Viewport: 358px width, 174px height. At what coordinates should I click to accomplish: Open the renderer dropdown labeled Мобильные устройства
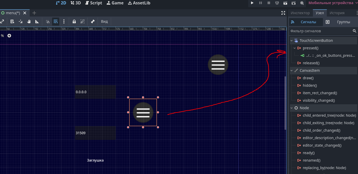(333, 3)
